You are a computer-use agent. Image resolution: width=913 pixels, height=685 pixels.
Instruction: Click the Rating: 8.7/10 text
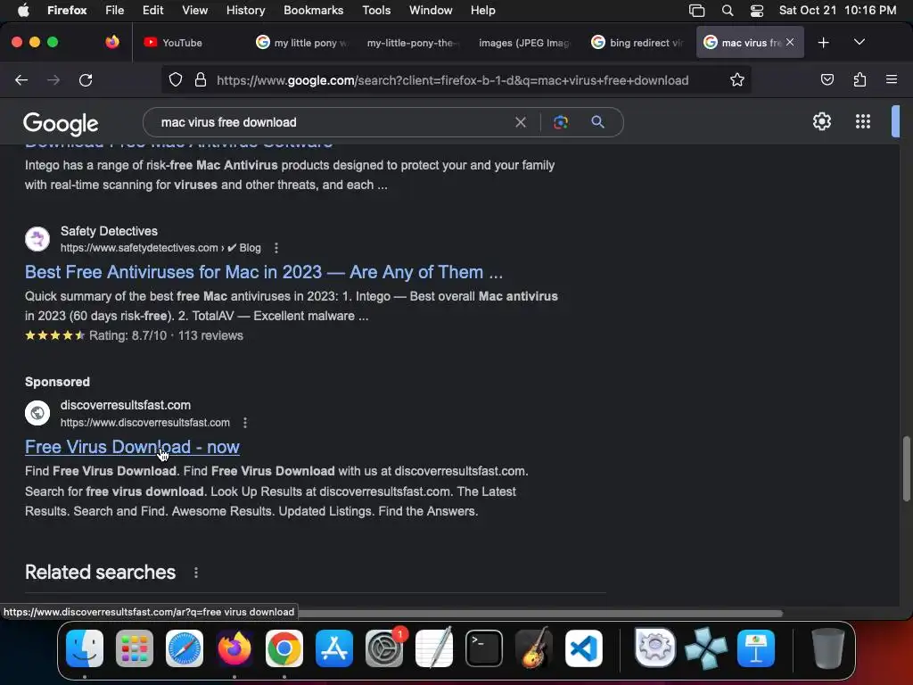pyautogui.click(x=127, y=335)
